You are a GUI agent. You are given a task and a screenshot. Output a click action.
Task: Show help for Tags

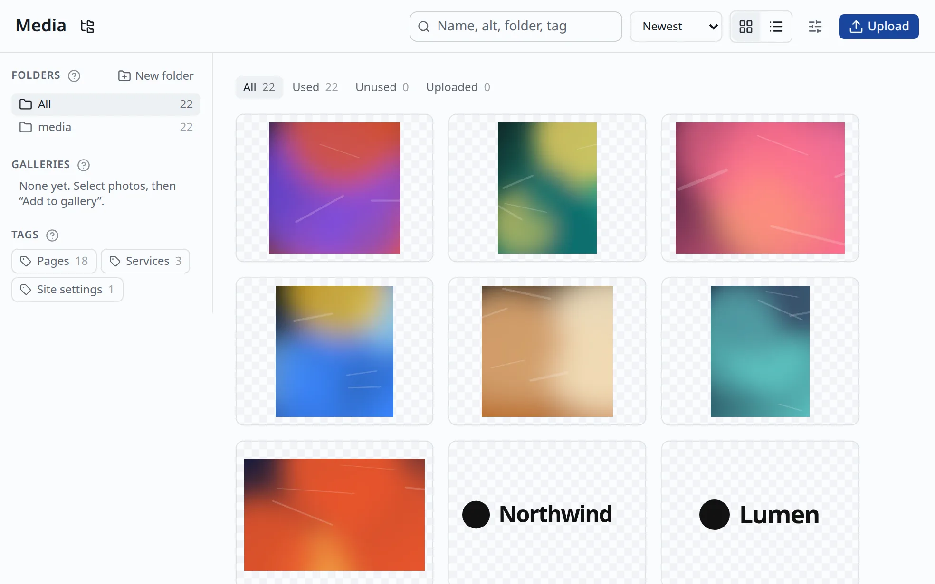tap(52, 235)
